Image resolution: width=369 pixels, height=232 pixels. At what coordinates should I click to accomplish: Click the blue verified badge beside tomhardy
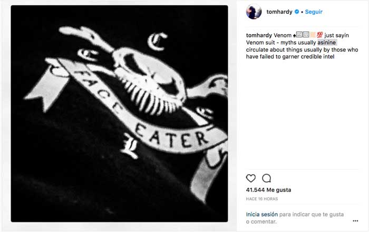(297, 12)
